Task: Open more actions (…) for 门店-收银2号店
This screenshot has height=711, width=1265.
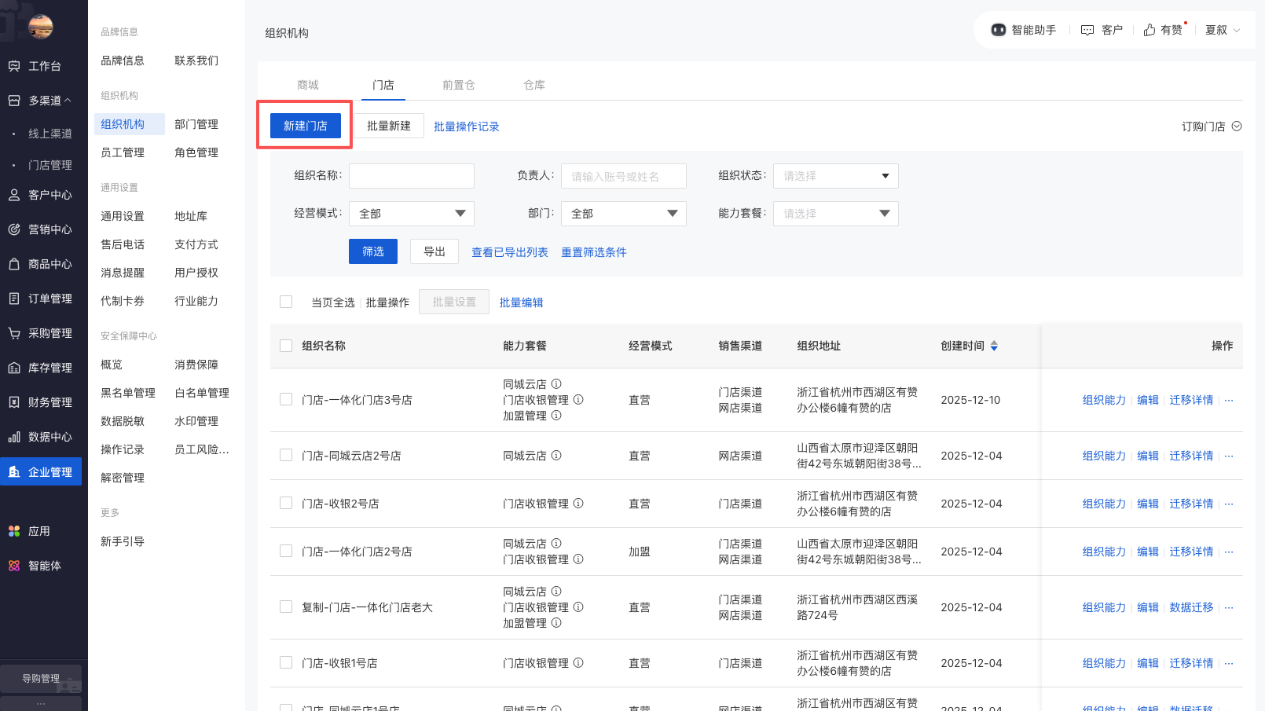Action: (1229, 504)
